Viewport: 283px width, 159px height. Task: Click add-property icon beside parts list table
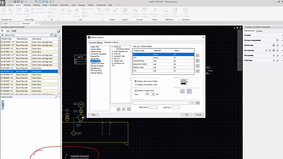(x=197, y=55)
